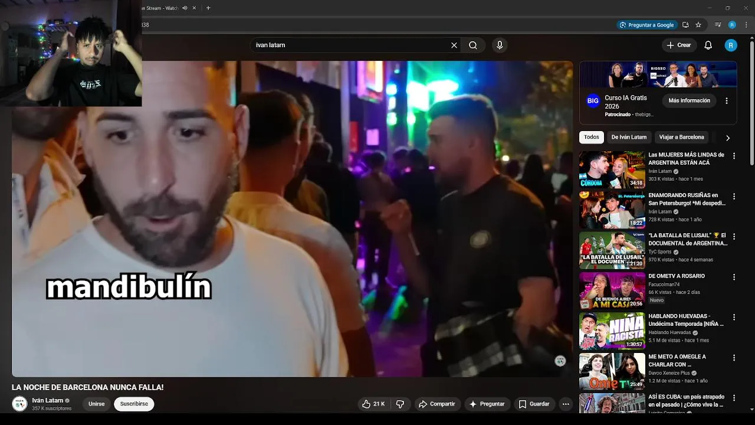Open options for LA BATALLA DE LUSAIL video
This screenshot has width=755, height=425.
pyautogui.click(x=734, y=236)
